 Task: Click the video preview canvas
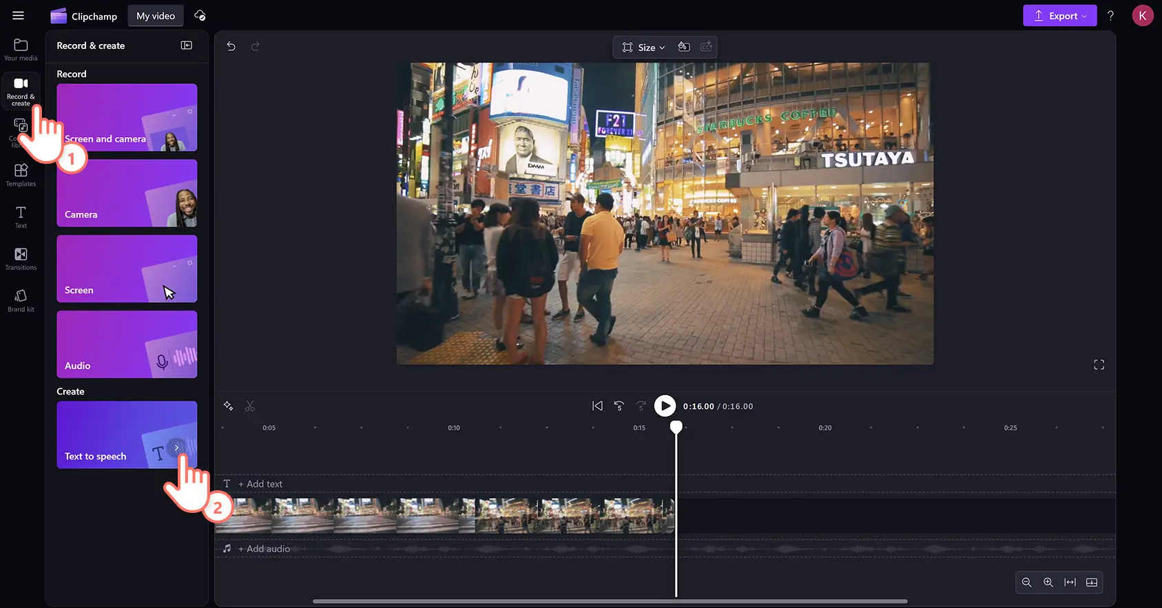(x=665, y=213)
